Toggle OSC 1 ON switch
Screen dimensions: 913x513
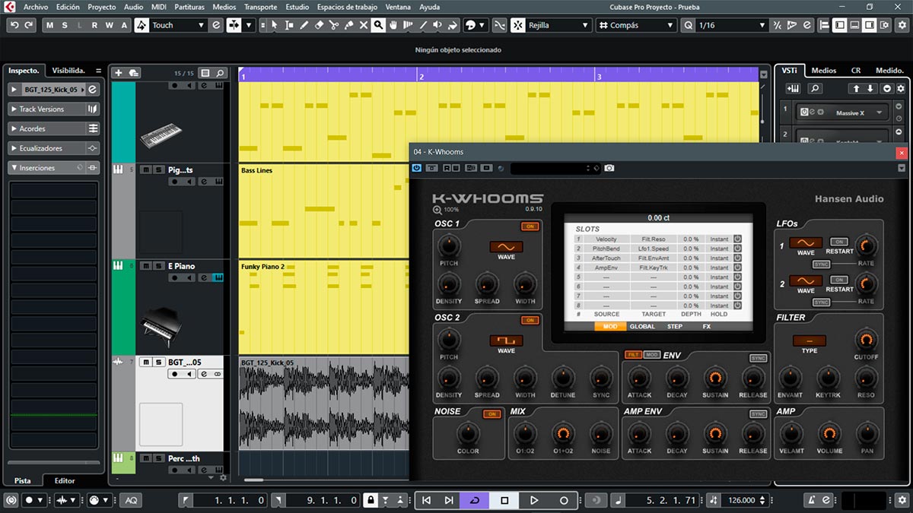coord(530,226)
